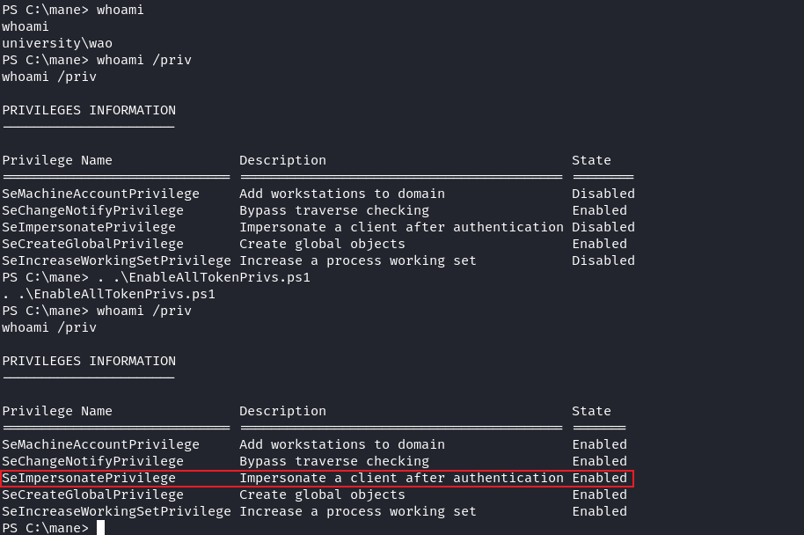Click 'Bypass traverse checking' in first table
This screenshot has width=804, height=535.
(x=334, y=211)
